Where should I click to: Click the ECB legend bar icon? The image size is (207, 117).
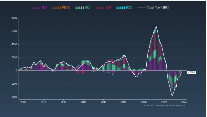coord(100,8)
